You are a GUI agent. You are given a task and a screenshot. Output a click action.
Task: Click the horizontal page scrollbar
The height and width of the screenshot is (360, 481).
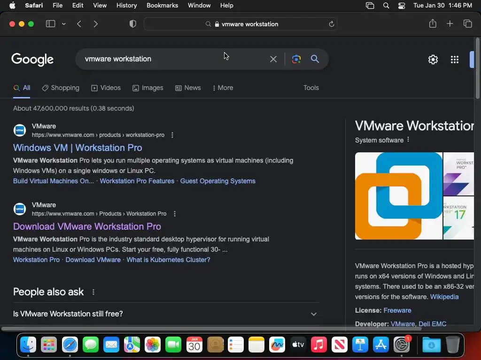click(x=211, y=329)
